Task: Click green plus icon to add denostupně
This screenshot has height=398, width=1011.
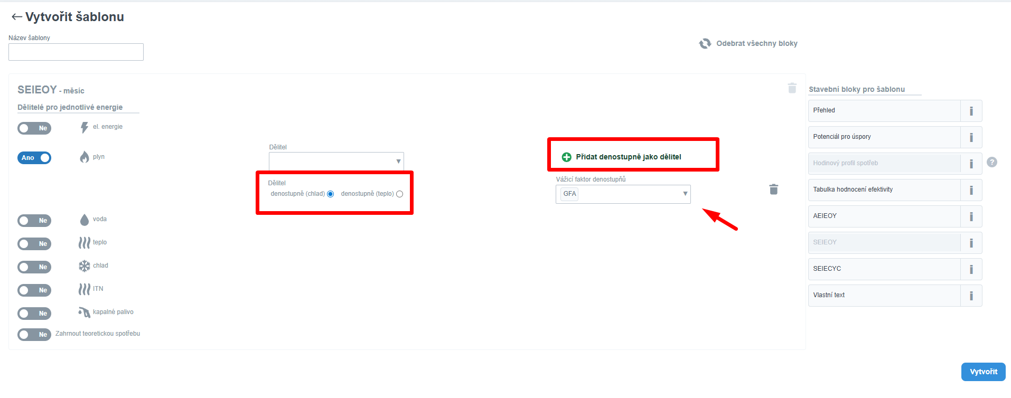Action: click(x=566, y=157)
